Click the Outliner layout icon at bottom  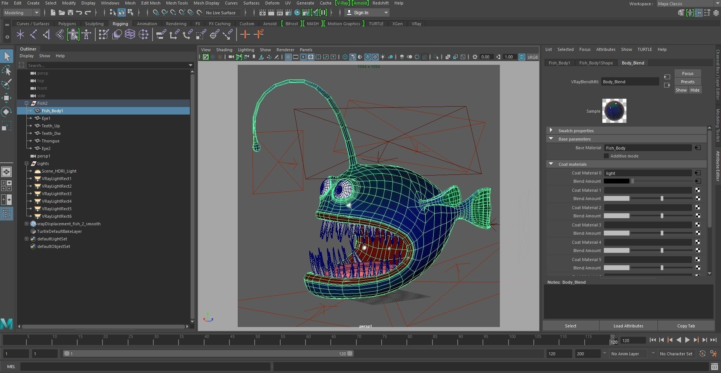click(x=6, y=214)
